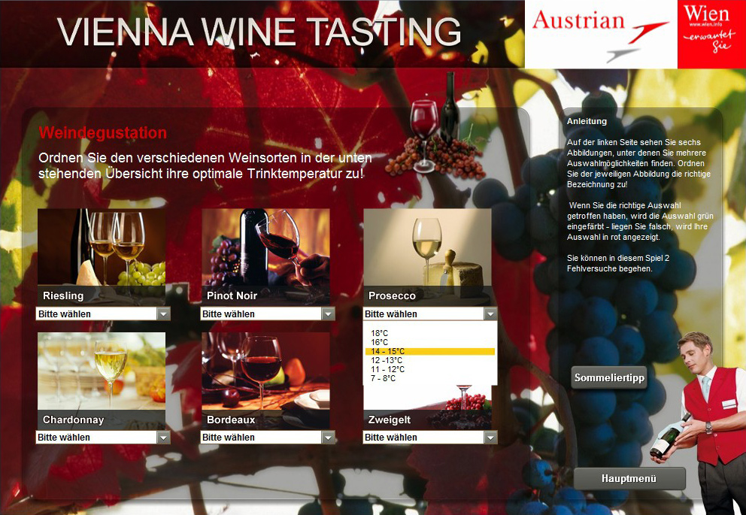
Task: Click the Austrian airline logo
Action: coord(601,34)
